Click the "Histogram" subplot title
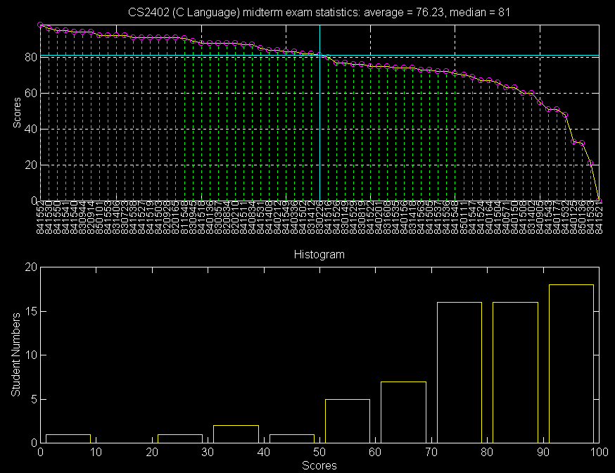Image resolution: width=615 pixels, height=473 pixels. (319, 254)
